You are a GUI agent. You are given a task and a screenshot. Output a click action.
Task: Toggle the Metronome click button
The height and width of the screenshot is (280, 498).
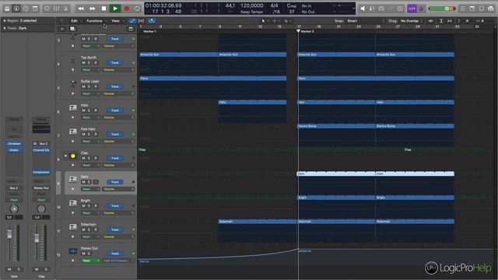(x=421, y=9)
